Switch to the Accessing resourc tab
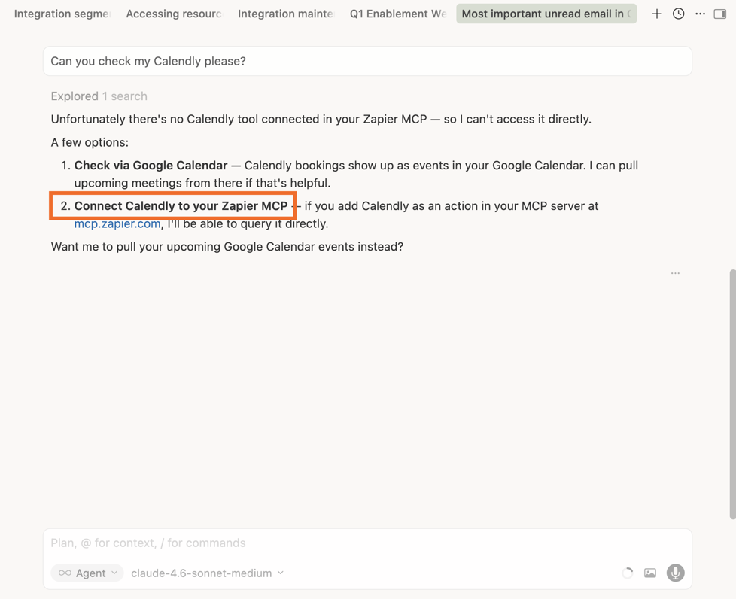 (174, 14)
